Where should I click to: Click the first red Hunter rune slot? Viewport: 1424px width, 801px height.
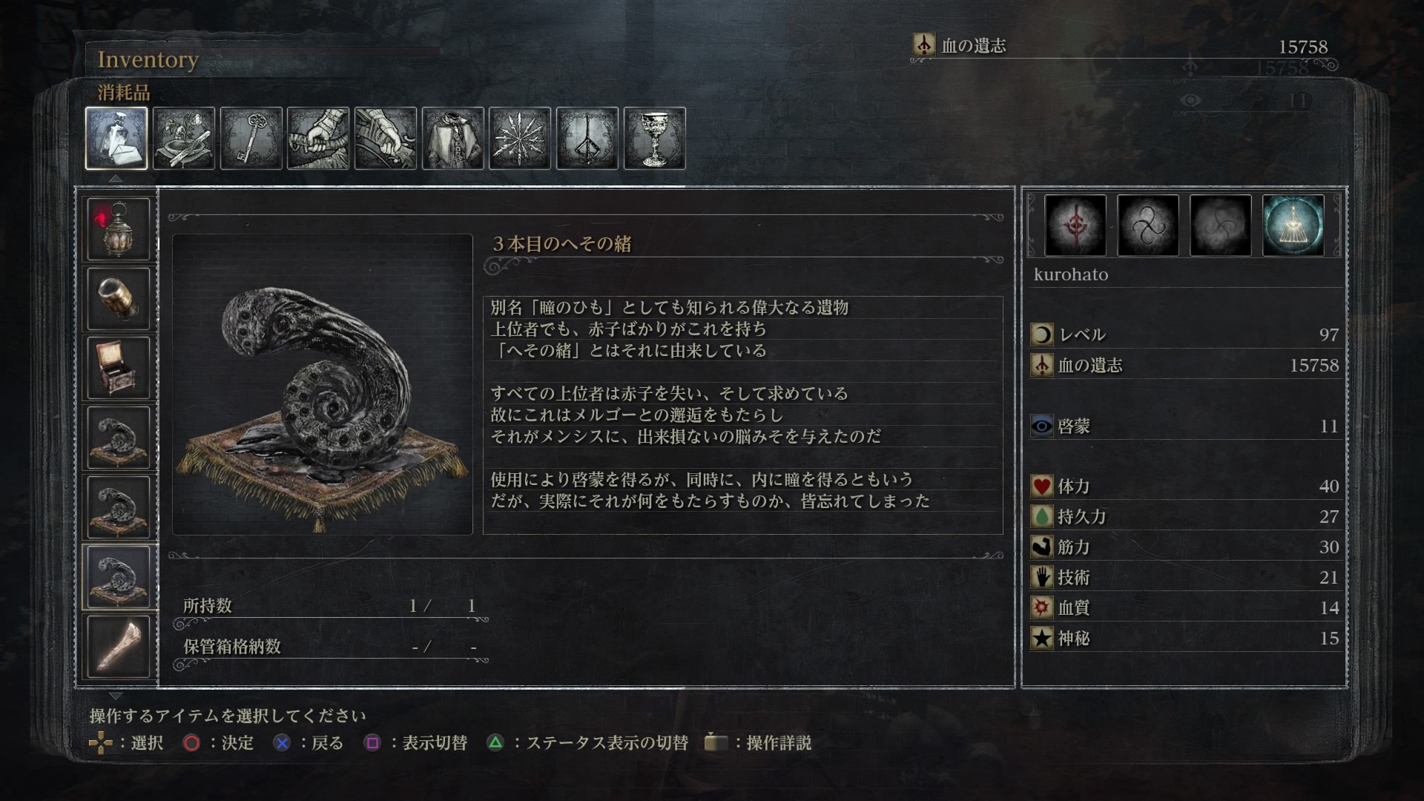tap(1075, 225)
